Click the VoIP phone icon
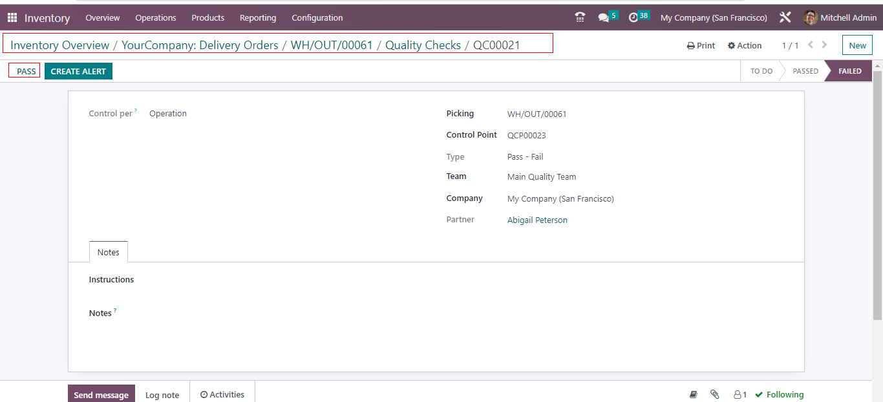 pos(580,17)
